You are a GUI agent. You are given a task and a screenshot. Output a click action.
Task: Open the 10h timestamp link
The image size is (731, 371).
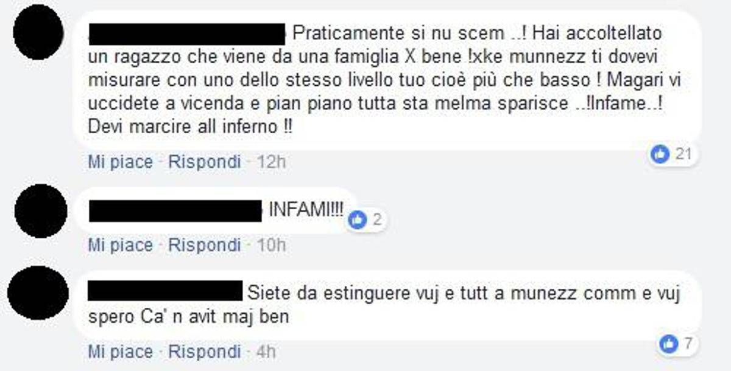point(270,246)
